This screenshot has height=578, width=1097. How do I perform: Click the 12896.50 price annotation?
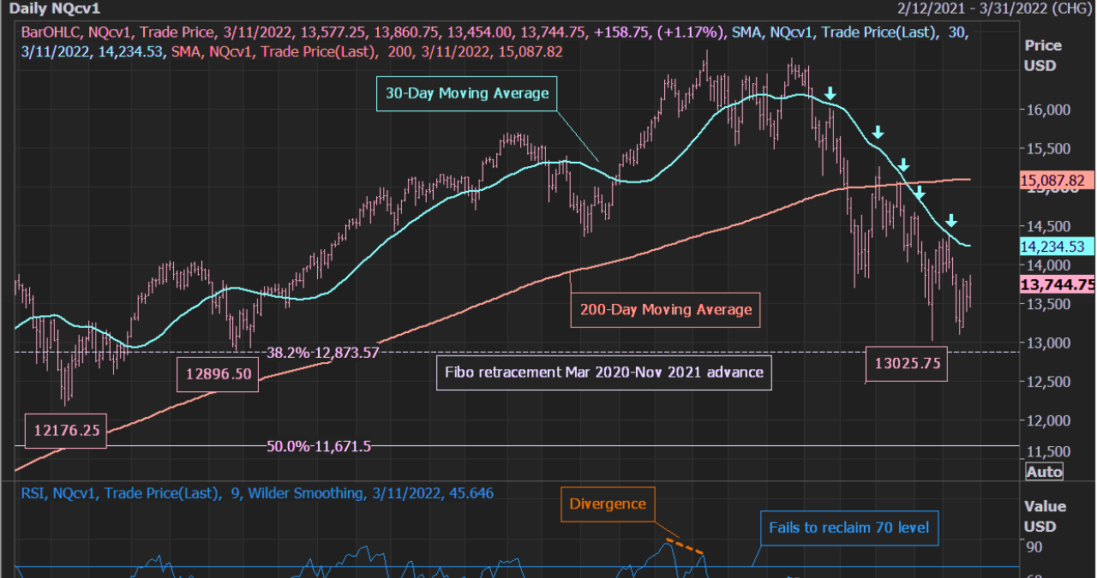coord(217,375)
